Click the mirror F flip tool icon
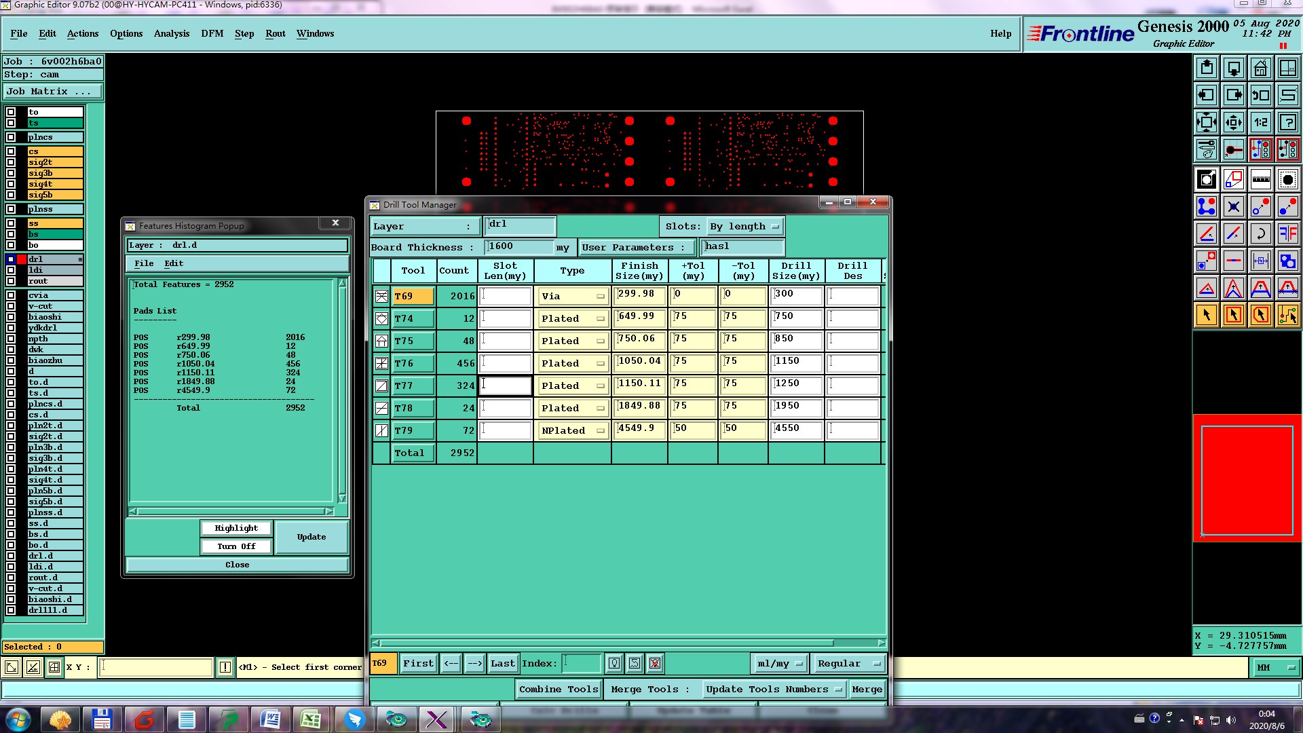This screenshot has width=1303, height=733. coord(1287,233)
